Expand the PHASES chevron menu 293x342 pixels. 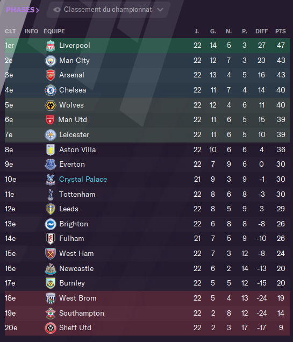22,10
